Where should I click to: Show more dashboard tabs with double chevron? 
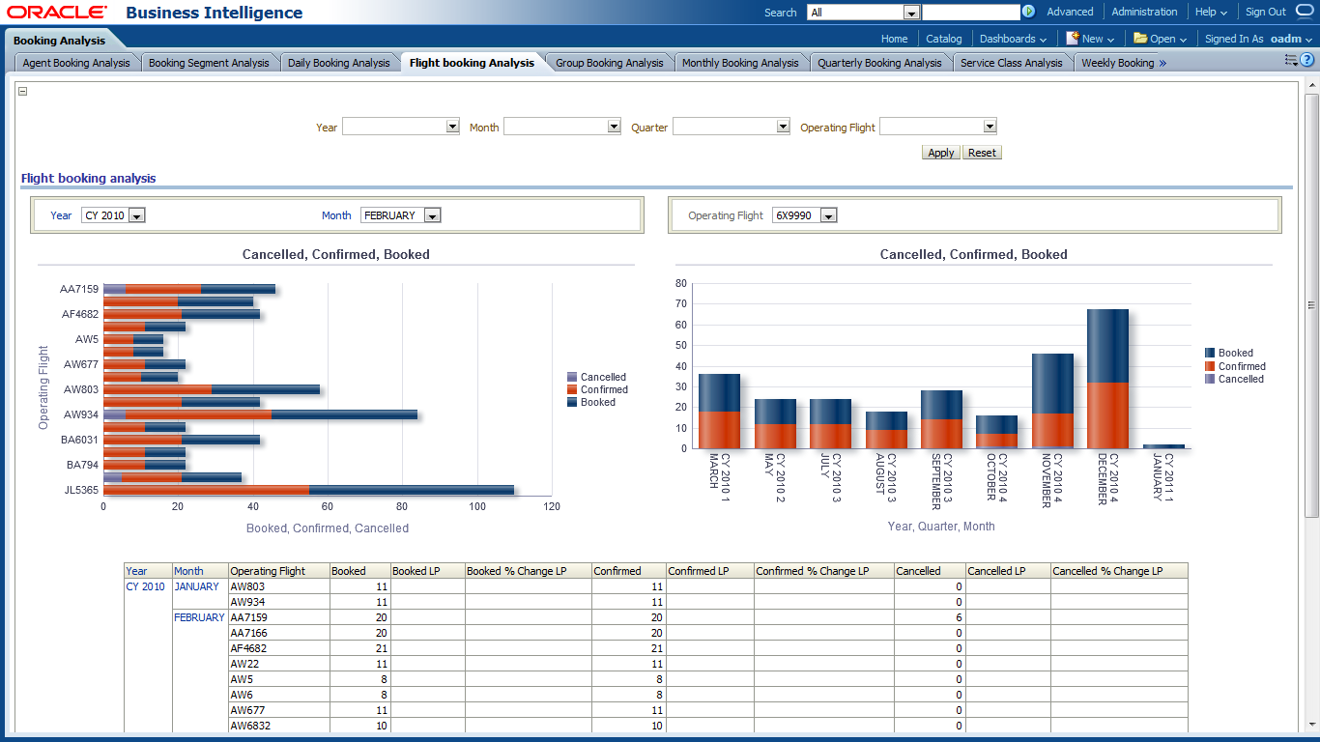(1162, 63)
